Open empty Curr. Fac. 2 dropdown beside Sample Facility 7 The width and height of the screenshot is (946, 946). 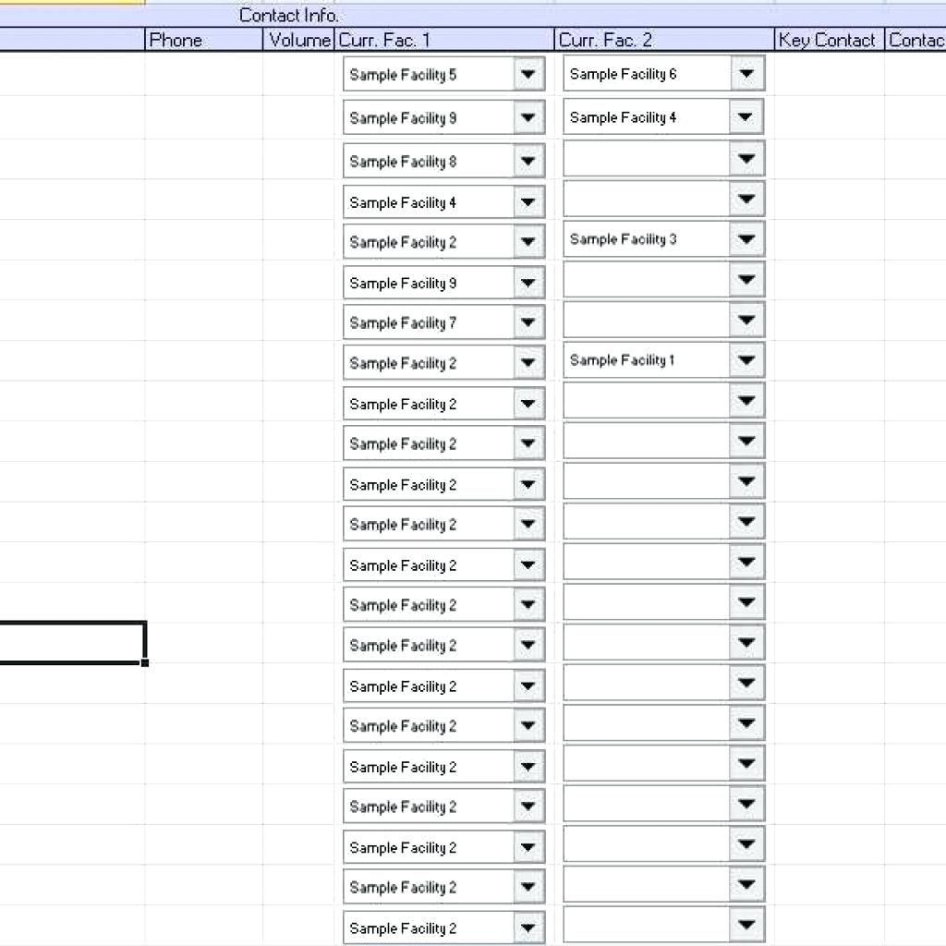(746, 320)
